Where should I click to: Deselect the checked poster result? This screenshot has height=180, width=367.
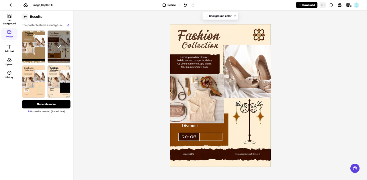[x=59, y=46]
